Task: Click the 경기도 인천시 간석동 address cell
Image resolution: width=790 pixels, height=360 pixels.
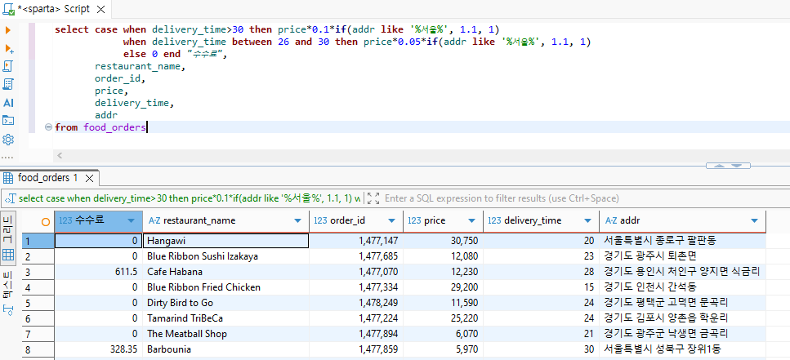Action: click(x=682, y=287)
